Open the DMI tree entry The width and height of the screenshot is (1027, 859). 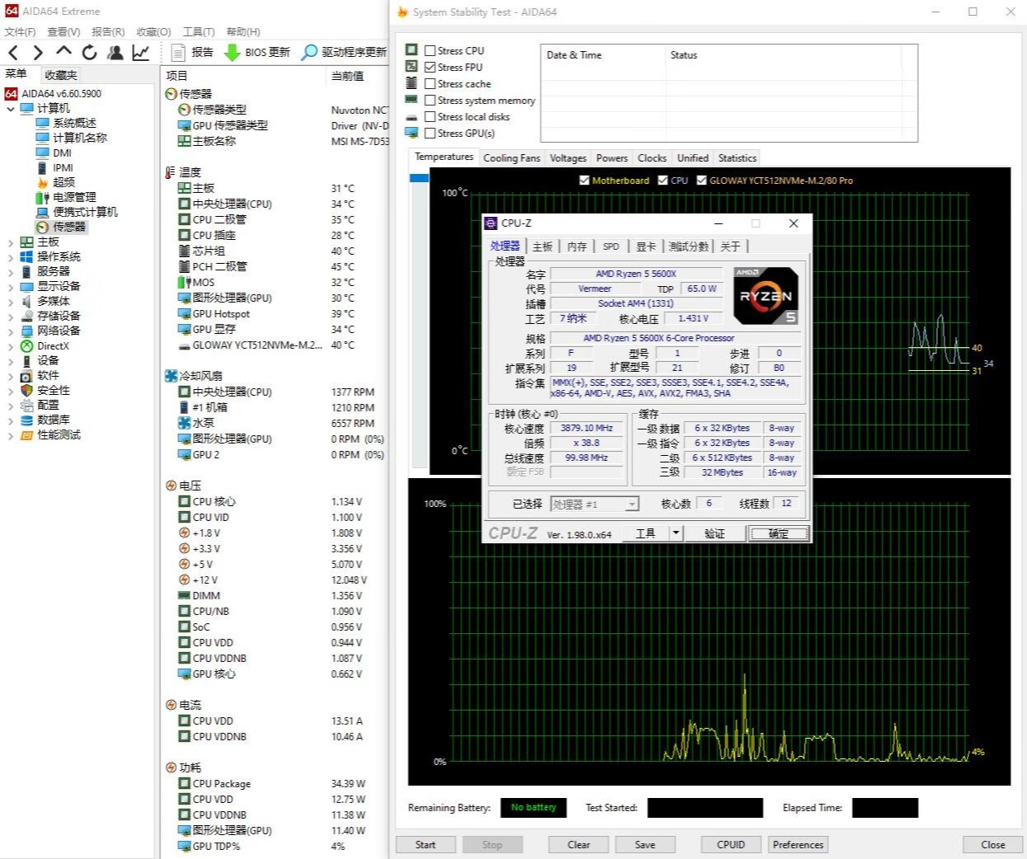(62, 153)
